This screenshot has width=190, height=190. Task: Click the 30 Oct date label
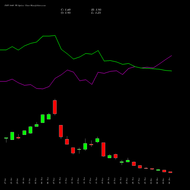24,181
